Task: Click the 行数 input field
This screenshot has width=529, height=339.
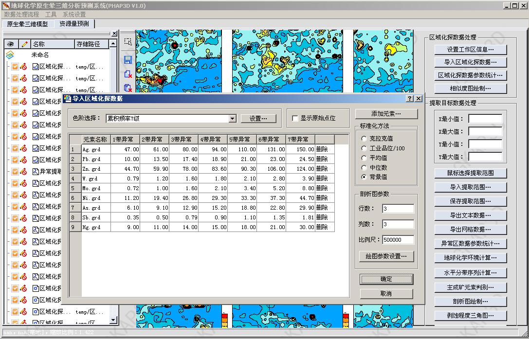Action: pyautogui.click(x=398, y=209)
